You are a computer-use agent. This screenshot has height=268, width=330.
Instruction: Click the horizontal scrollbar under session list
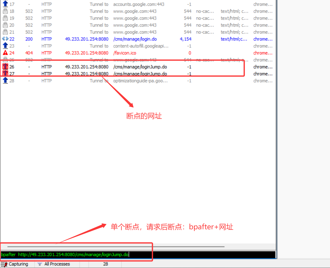click(116, 246)
